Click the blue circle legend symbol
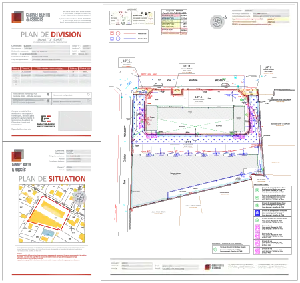The width and height of the screenshot is (300, 283). pos(118,39)
